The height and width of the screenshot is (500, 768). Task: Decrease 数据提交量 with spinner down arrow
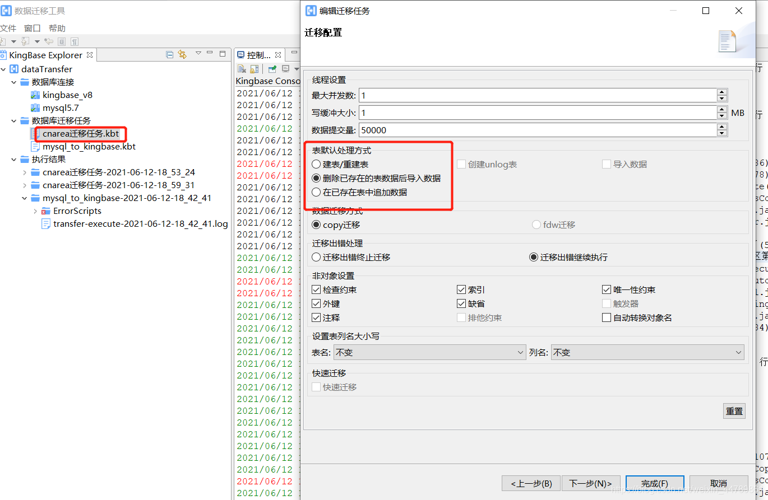click(722, 133)
